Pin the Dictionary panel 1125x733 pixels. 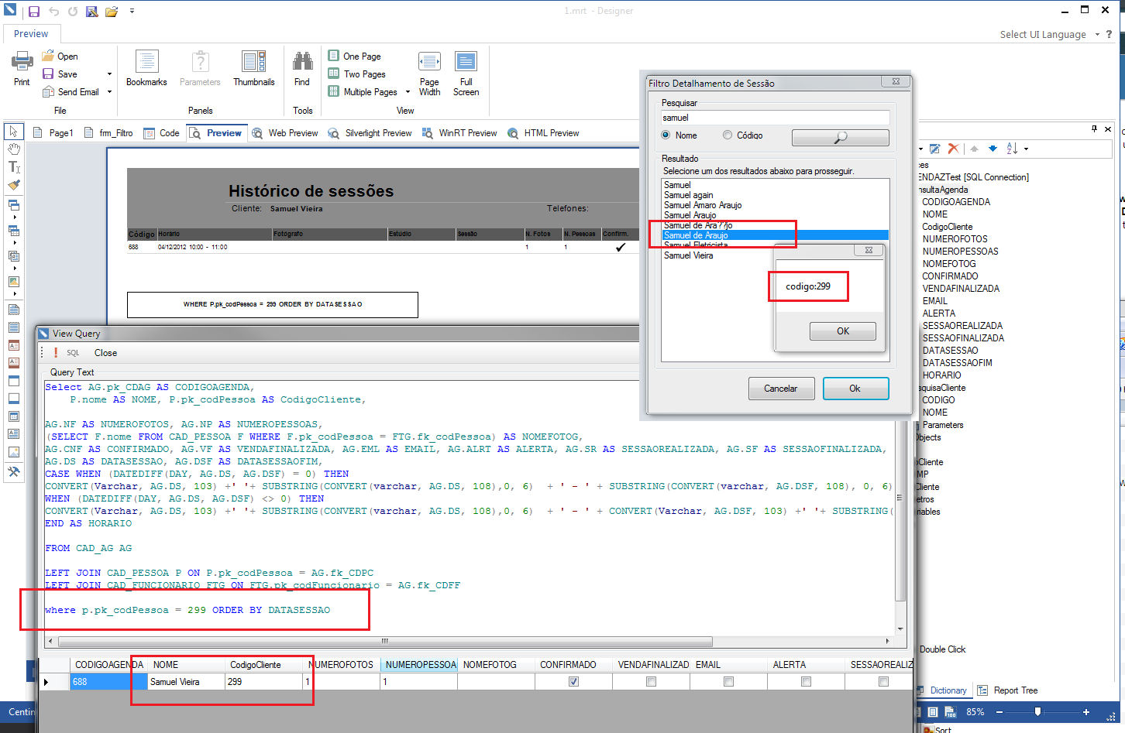pos(1094,128)
